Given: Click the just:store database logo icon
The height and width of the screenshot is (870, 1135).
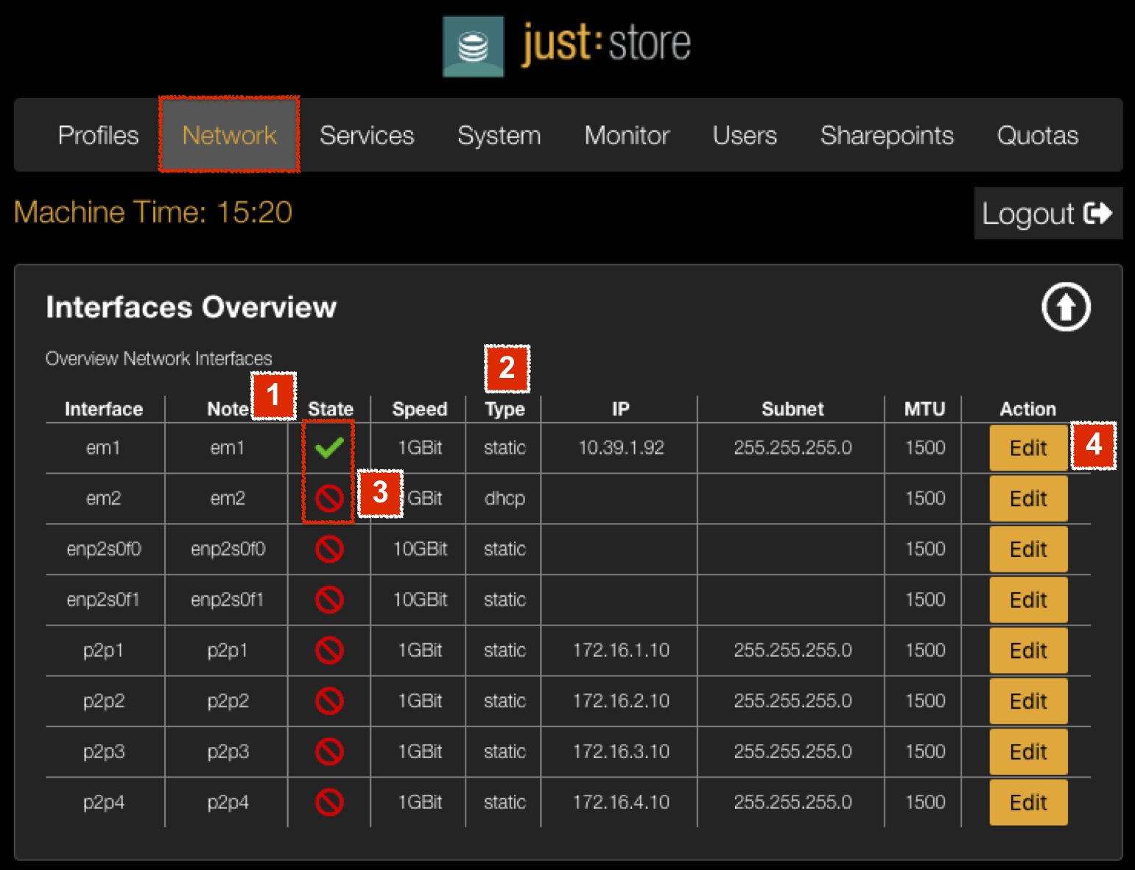Looking at the screenshot, I should (473, 46).
